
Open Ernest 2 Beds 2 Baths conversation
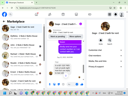click(22, 73)
